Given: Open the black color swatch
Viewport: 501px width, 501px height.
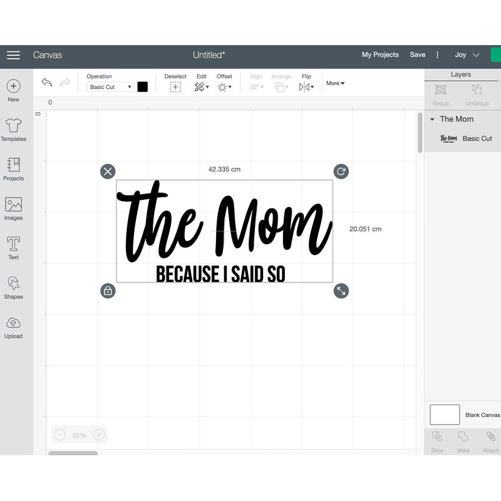Looking at the screenshot, I should click(x=143, y=87).
